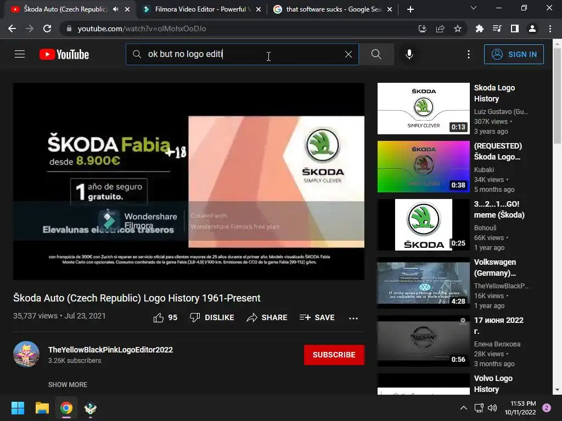Viewport: 562px width, 421px height.
Task: Open YouTube settings three-dot menu
Action: (469, 54)
